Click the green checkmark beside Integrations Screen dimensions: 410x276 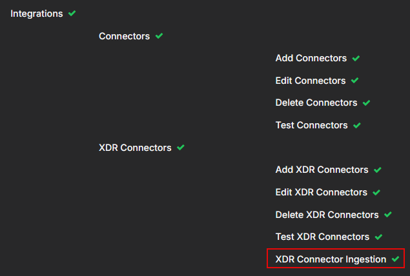(x=72, y=14)
